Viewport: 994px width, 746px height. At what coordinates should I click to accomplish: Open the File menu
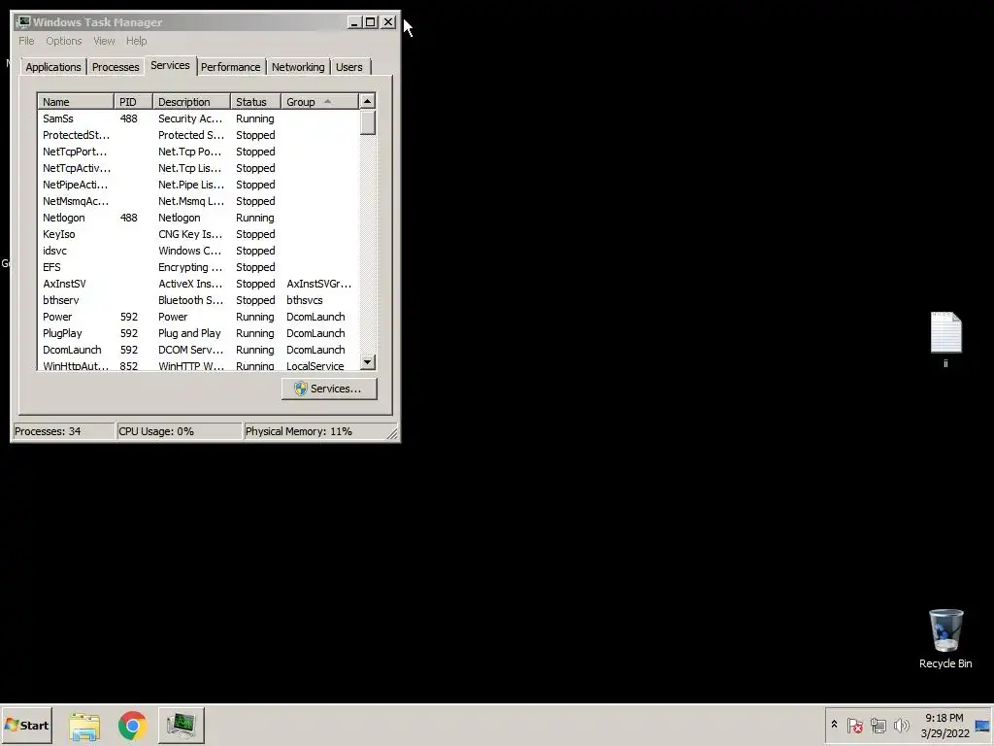(x=26, y=41)
